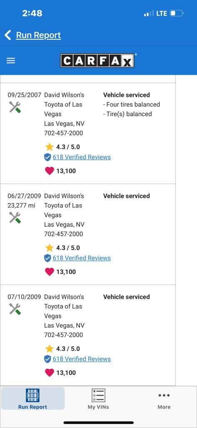Tap yellow star rating in 09/25/2007 record

[x=49, y=147]
